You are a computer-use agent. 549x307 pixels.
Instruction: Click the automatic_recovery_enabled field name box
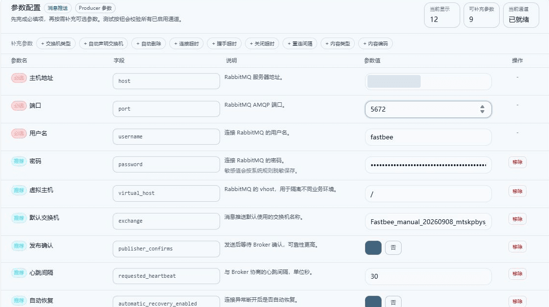tap(166, 302)
